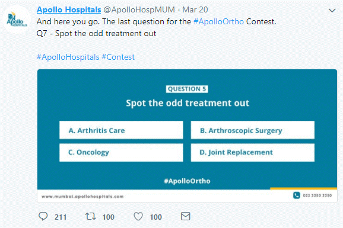
Task: Open the #Contest hashtag
Action: [x=118, y=57]
